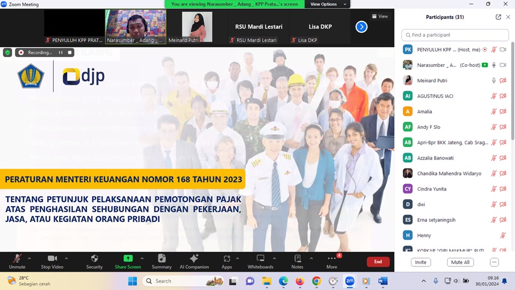
Task: Open the Summary icon in toolbar
Action: point(162,259)
